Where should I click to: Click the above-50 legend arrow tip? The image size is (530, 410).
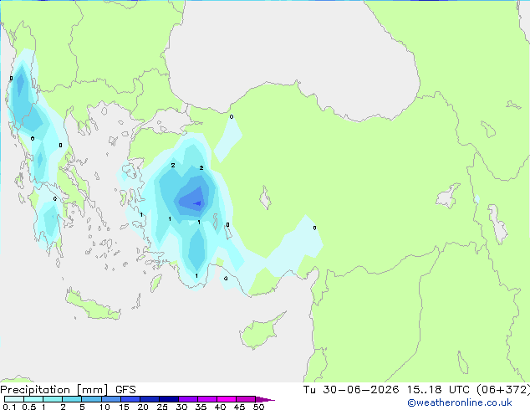265,399
